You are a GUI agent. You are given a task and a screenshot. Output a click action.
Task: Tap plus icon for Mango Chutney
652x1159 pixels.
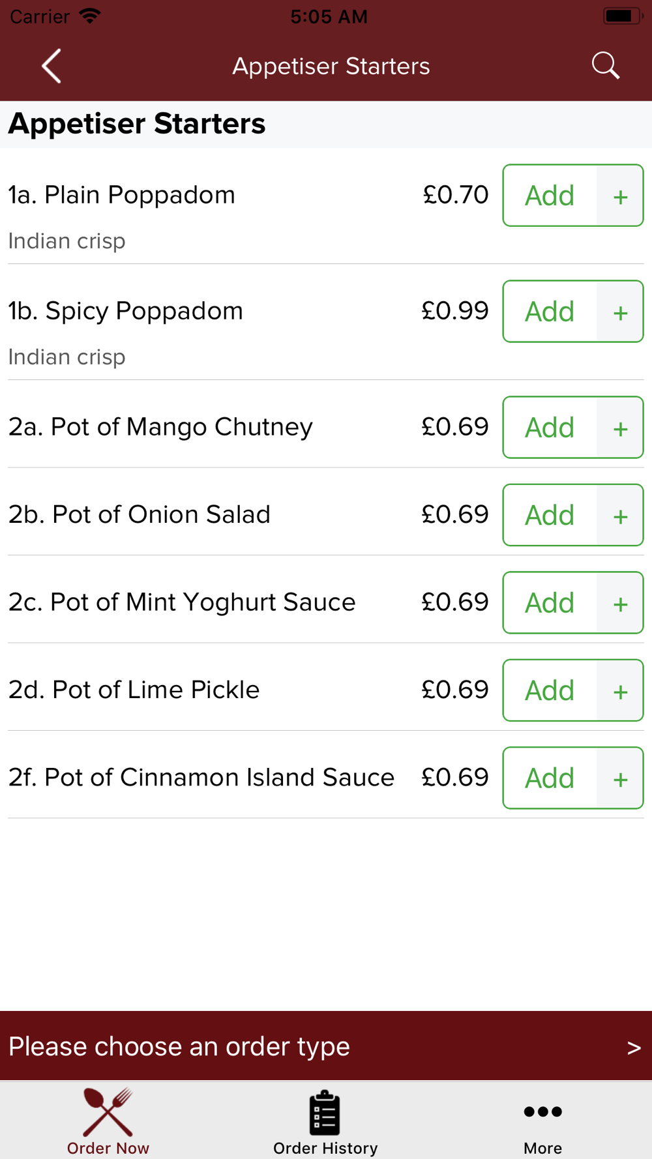620,428
